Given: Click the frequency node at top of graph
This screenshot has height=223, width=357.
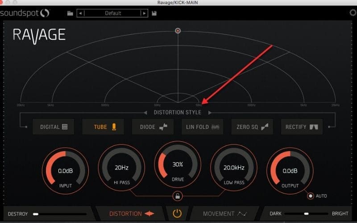Looking at the screenshot, I should (178, 31).
